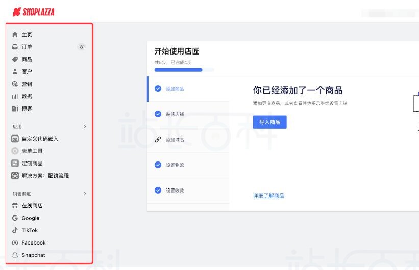Select the 设置物流 setup step
Viewport: 419px width, 270px height.
click(188, 165)
